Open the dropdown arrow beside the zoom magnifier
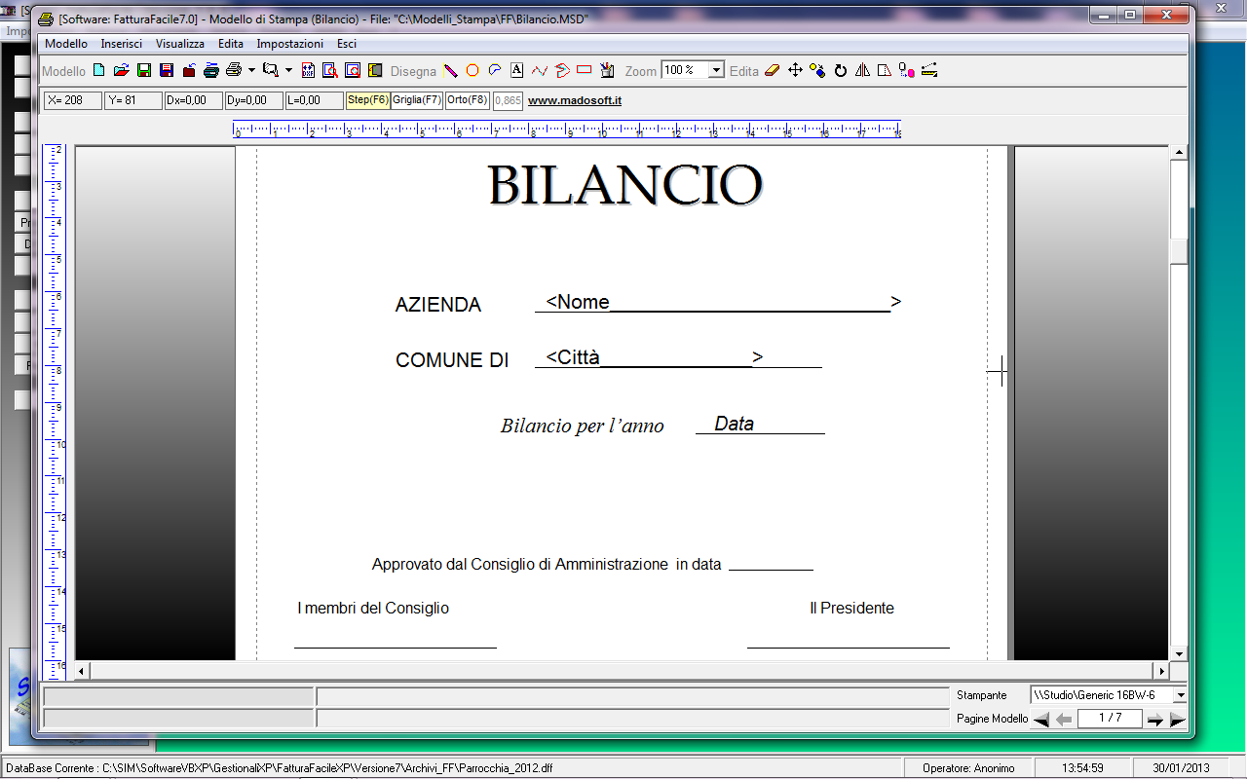Viewport: 1247px width, 779px height. [x=288, y=70]
